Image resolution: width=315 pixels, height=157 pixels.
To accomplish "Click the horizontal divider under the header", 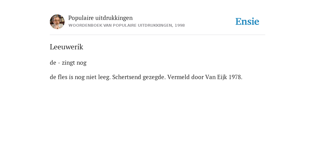I will coord(157,35).
